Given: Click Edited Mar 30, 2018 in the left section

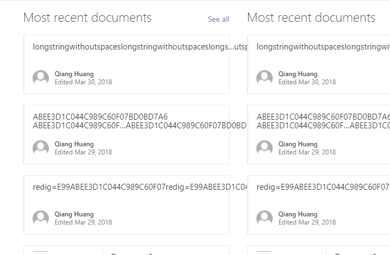Looking at the screenshot, I should point(83,82).
